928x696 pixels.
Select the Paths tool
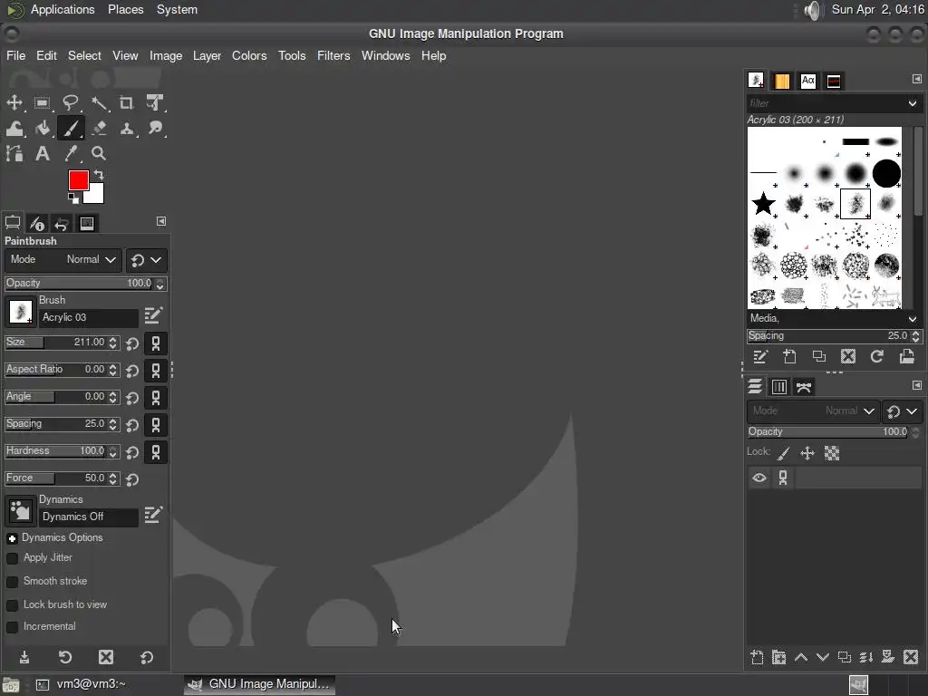tap(14, 154)
